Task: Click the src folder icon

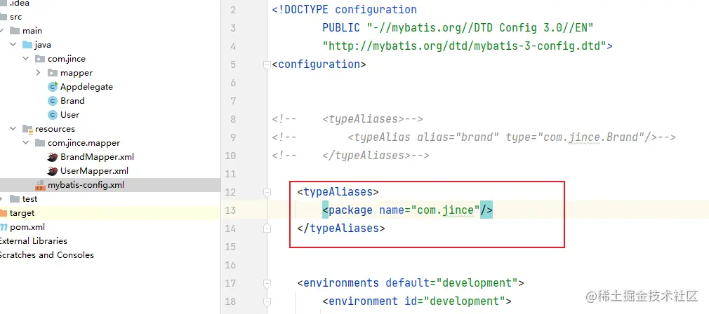Action: pyautogui.click(x=3, y=17)
